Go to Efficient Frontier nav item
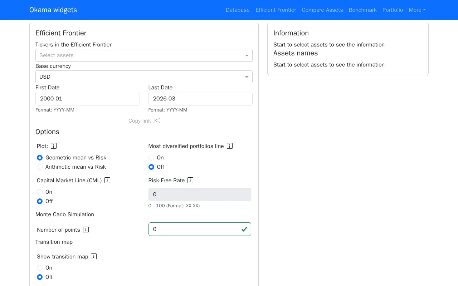The height and width of the screenshot is (286, 458). pyautogui.click(x=276, y=10)
